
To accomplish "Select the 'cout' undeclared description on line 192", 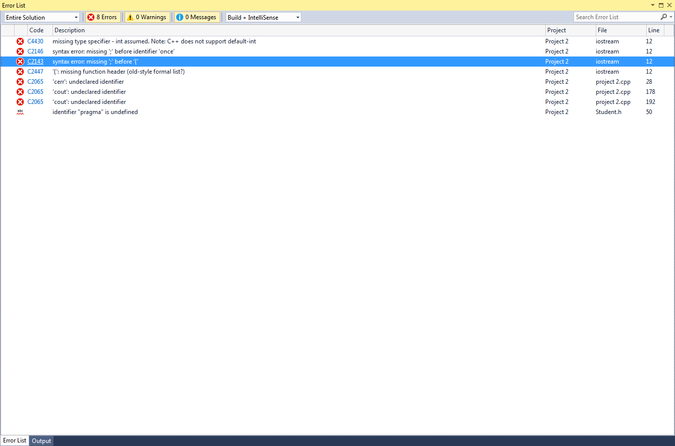I will coord(89,102).
